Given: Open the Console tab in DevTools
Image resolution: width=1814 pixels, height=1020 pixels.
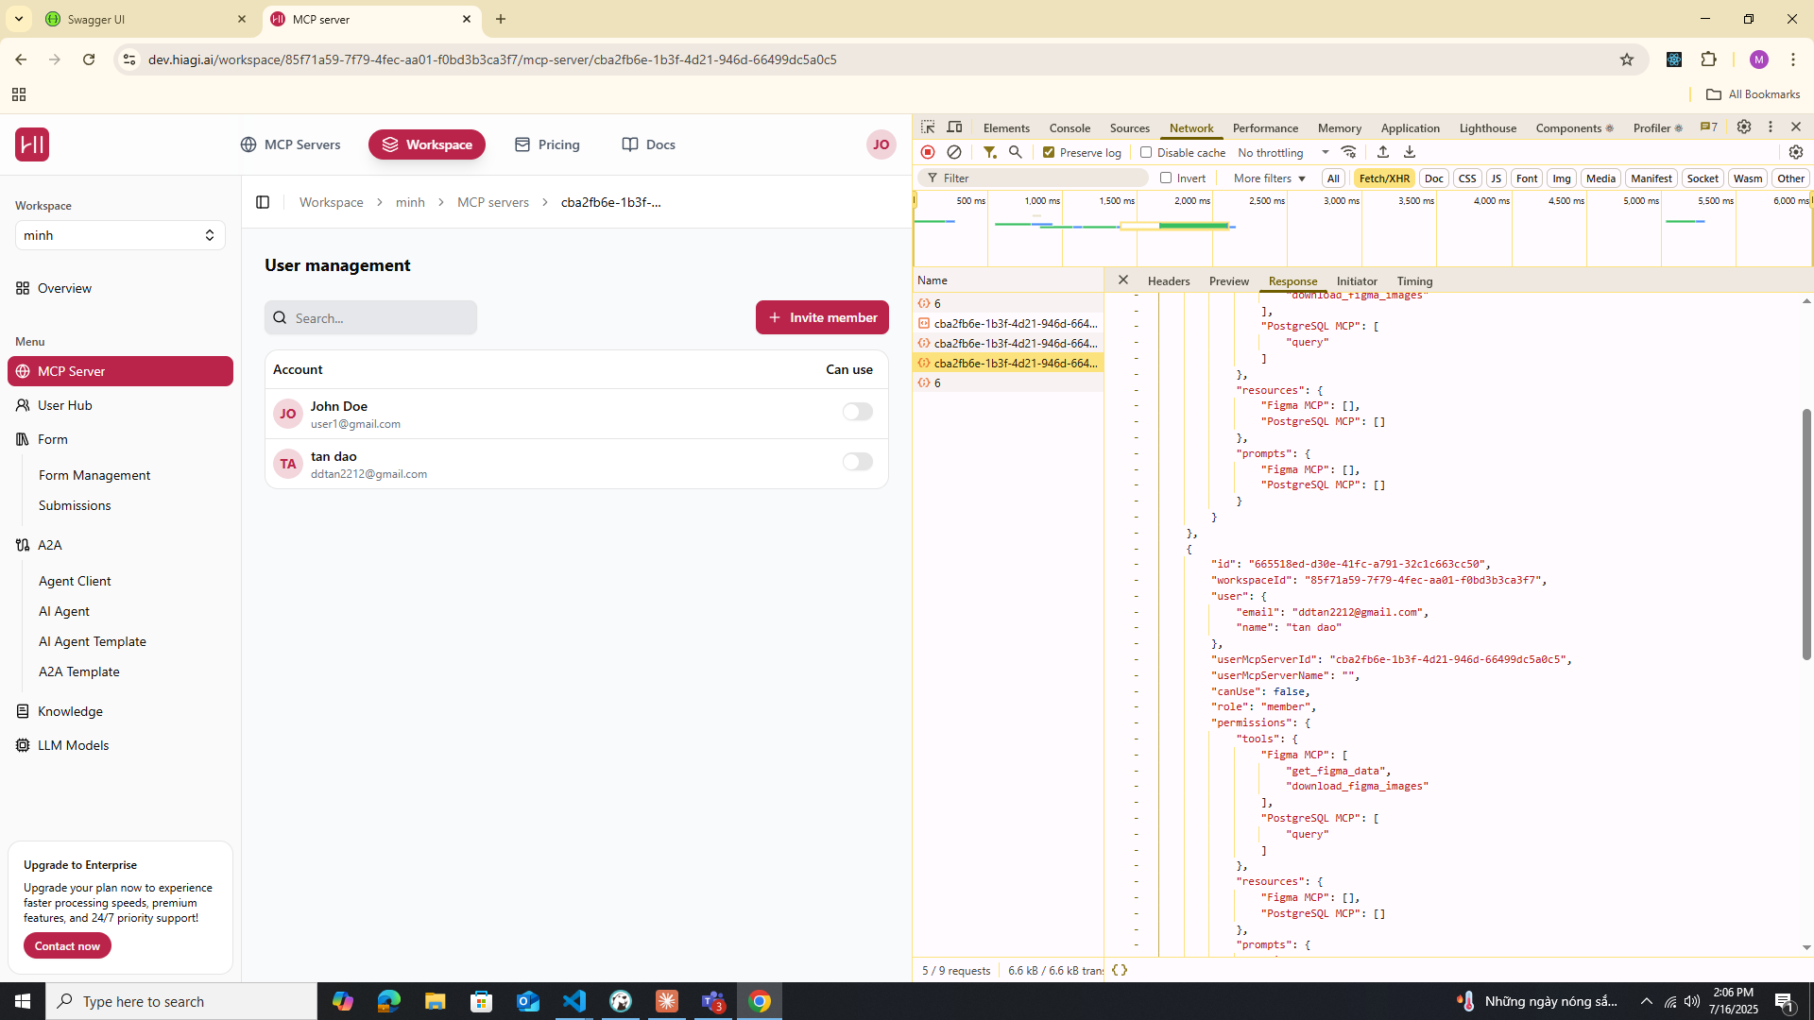Looking at the screenshot, I should pos(1070,127).
